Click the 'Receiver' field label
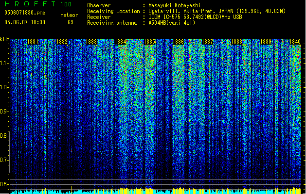The height and width of the screenshot is (194, 306). pos(99,17)
